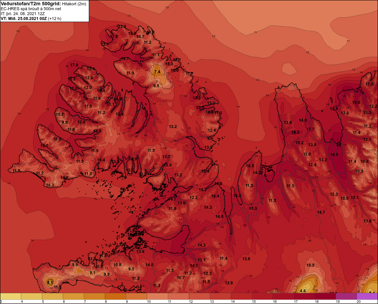This screenshot has height=304, width=378.
Task: Click the 17.7 temperature value
Action: (x=310, y=130)
